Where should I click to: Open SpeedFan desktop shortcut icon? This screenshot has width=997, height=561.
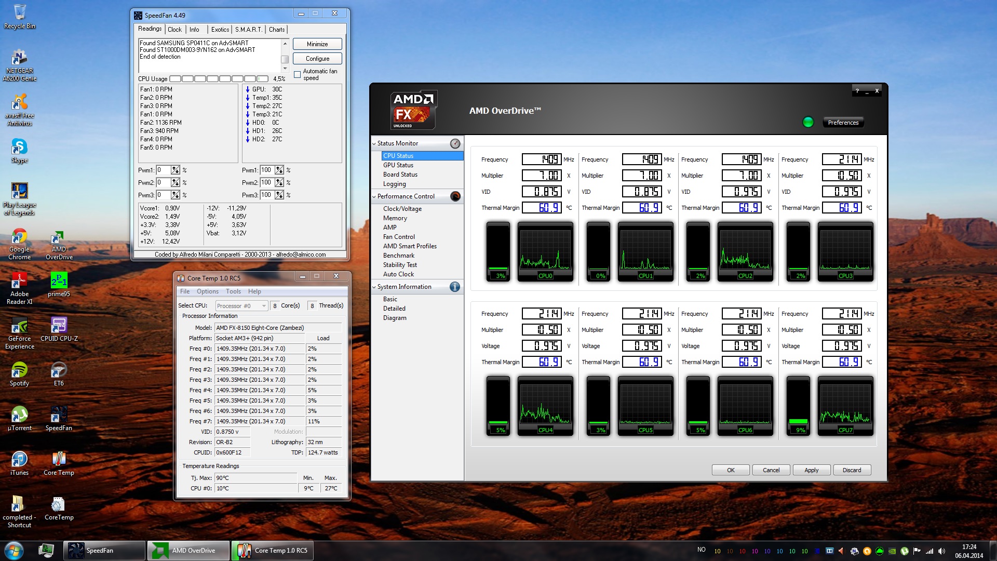(59, 419)
